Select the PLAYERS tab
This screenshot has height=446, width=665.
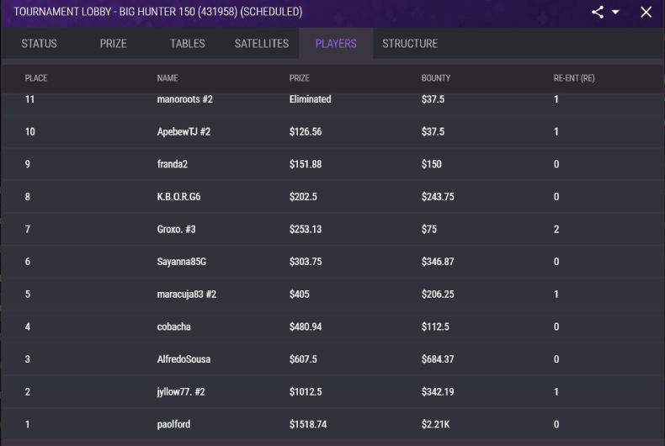pos(336,43)
